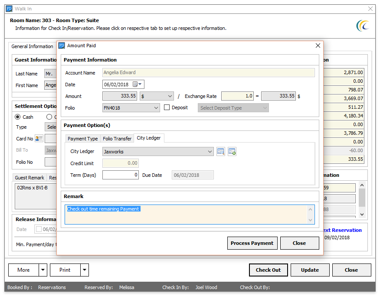Select the Cash settlement radio button

pos(18,117)
